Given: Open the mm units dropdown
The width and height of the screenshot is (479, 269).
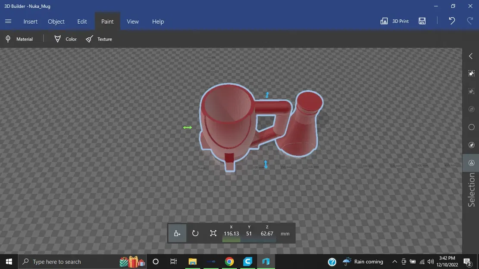Looking at the screenshot, I should (x=285, y=234).
